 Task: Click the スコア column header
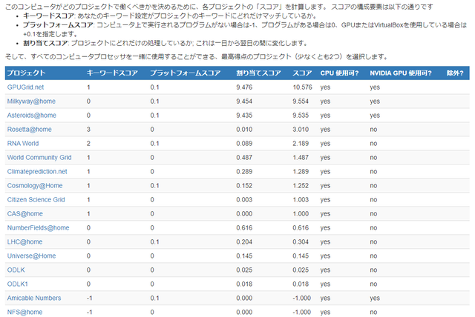coord(302,73)
